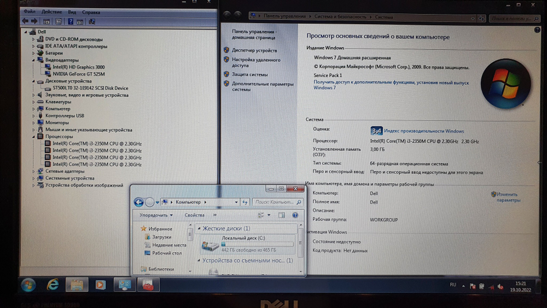The height and width of the screenshot is (308, 547).
Task: Collapse Жесткие диски (1) group
Action: [199, 229]
